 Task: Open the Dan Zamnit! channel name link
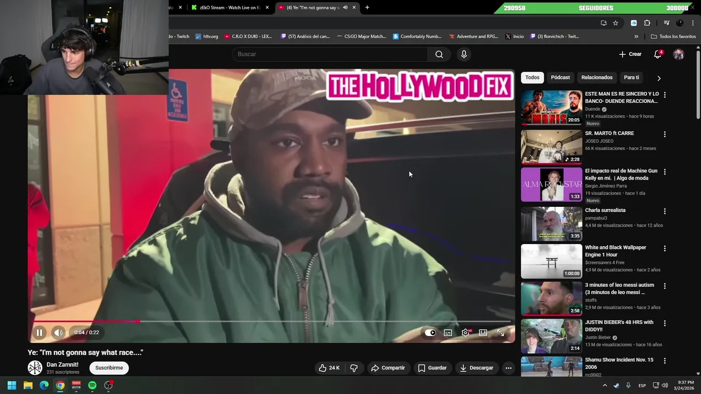point(62,364)
